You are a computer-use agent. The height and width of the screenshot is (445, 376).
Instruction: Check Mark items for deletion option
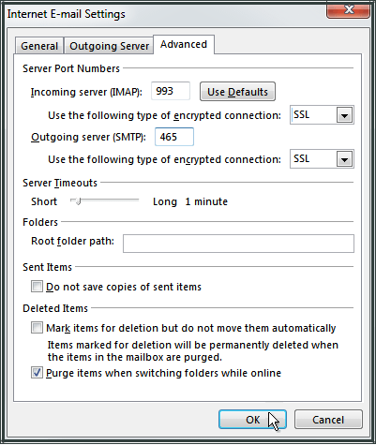click(x=37, y=328)
